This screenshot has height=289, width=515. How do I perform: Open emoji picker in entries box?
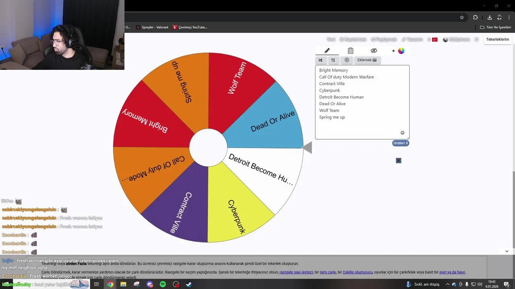[402, 133]
